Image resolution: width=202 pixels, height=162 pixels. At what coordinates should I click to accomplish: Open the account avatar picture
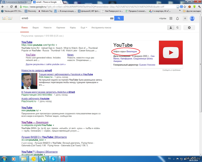coord(192,18)
